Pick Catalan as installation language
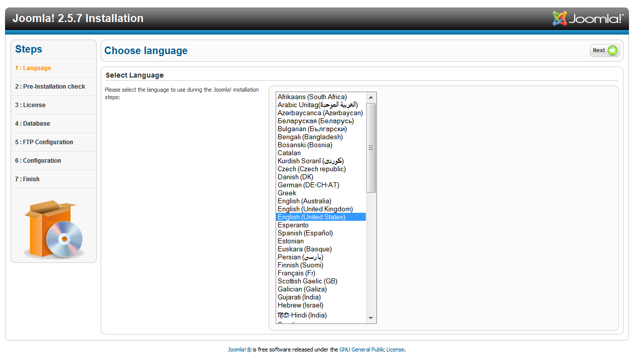Image resolution: width=634 pixels, height=358 pixels. (x=321, y=153)
